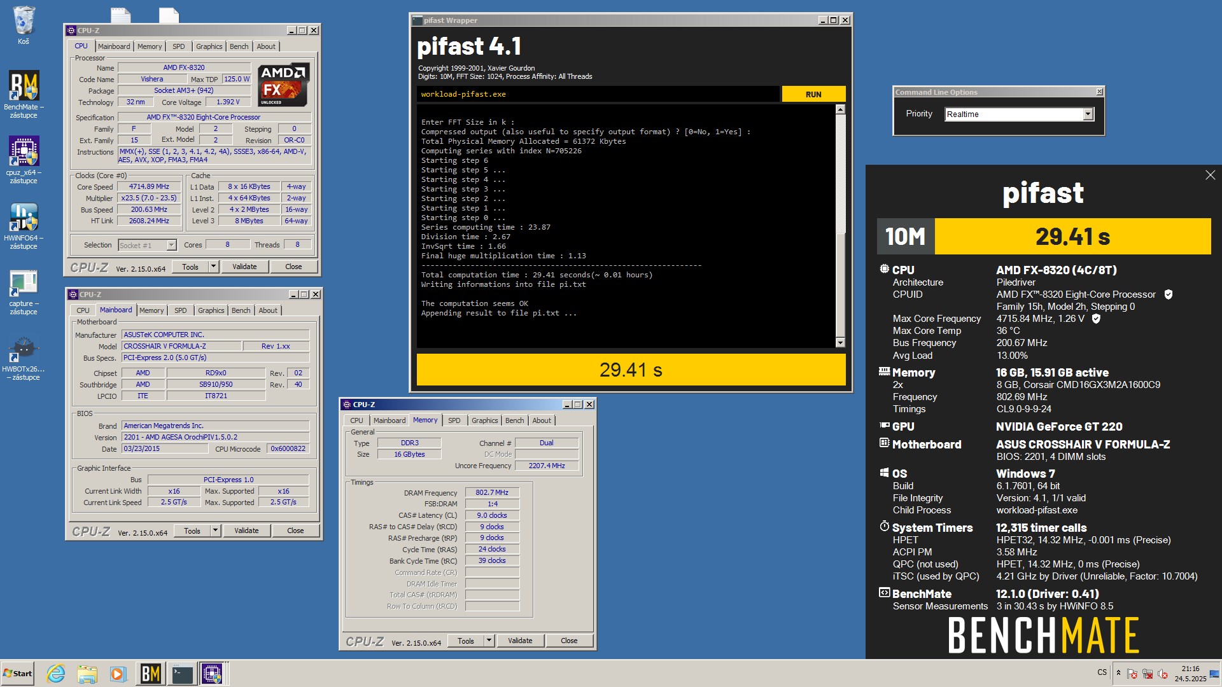
Task: Click the CROSSHAIR V FORMULA-Z model field
Action: click(182, 346)
